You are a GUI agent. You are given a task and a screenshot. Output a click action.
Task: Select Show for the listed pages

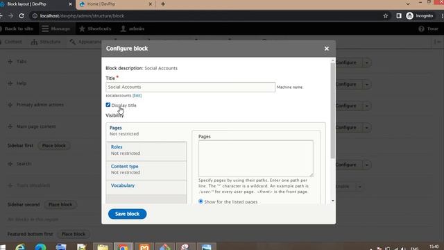[200, 201]
